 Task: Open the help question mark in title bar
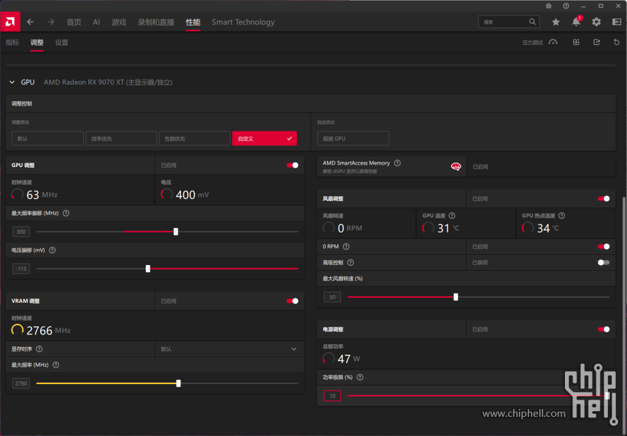pyautogui.click(x=566, y=6)
